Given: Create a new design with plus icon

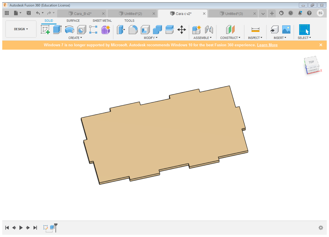Looking at the screenshot, I should pyautogui.click(x=272, y=14).
